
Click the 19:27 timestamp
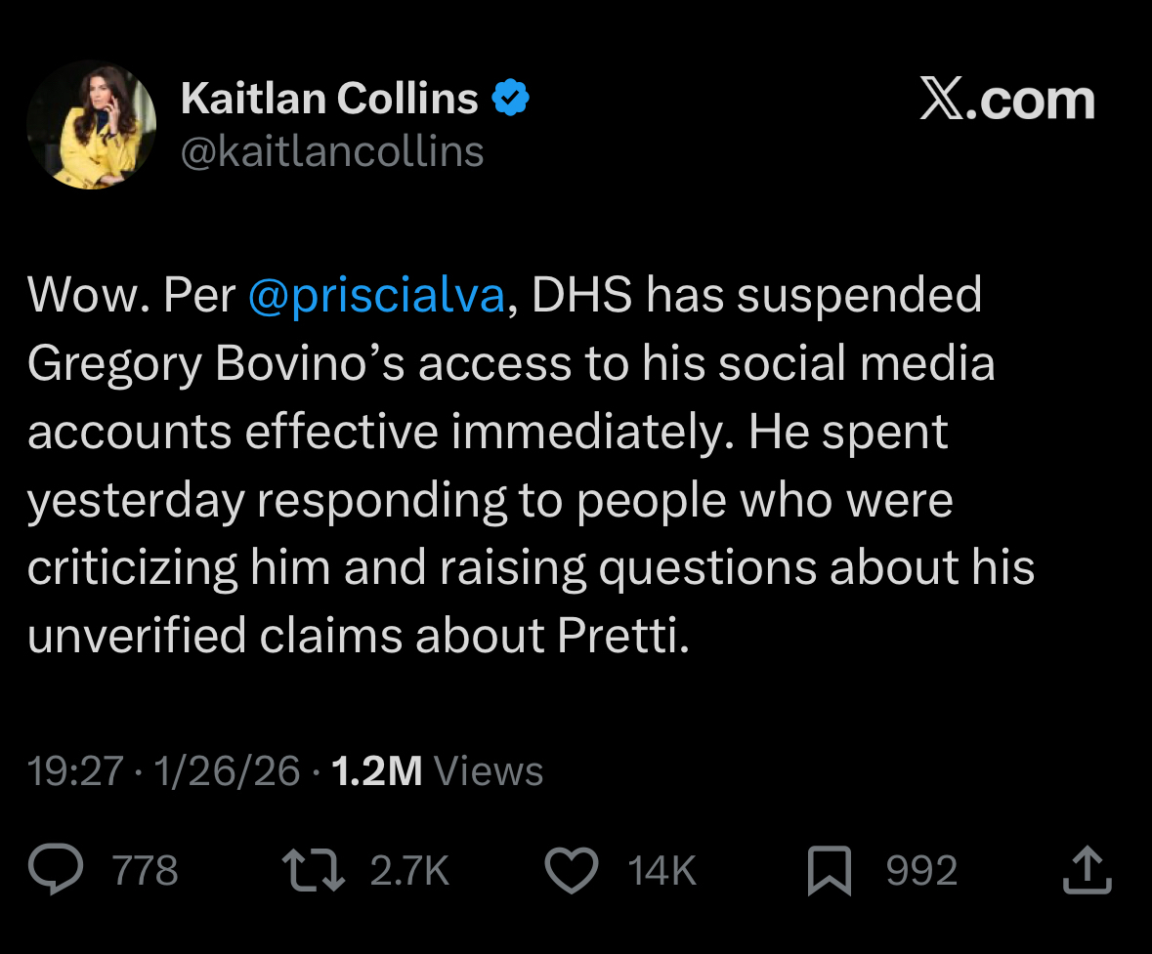pyautogui.click(x=75, y=771)
